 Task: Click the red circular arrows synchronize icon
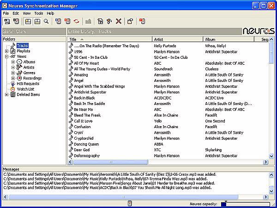pos(77,21)
